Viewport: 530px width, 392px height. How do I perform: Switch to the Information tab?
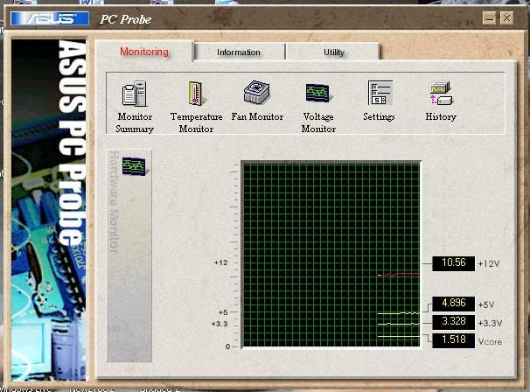(x=239, y=52)
